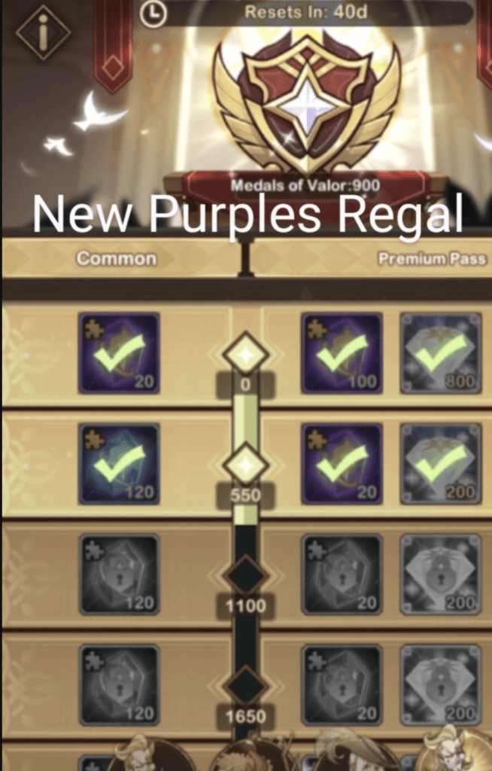492x771 pixels.
Task: Tap locked Premium puzzle reward at tier 1650
Action: point(342,685)
